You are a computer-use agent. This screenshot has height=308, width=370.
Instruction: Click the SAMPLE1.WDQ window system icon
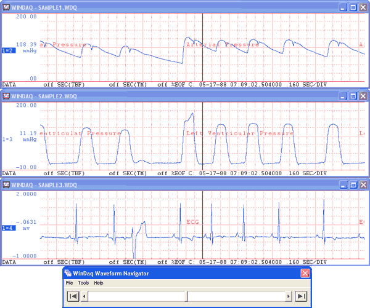pyautogui.click(x=6, y=7)
